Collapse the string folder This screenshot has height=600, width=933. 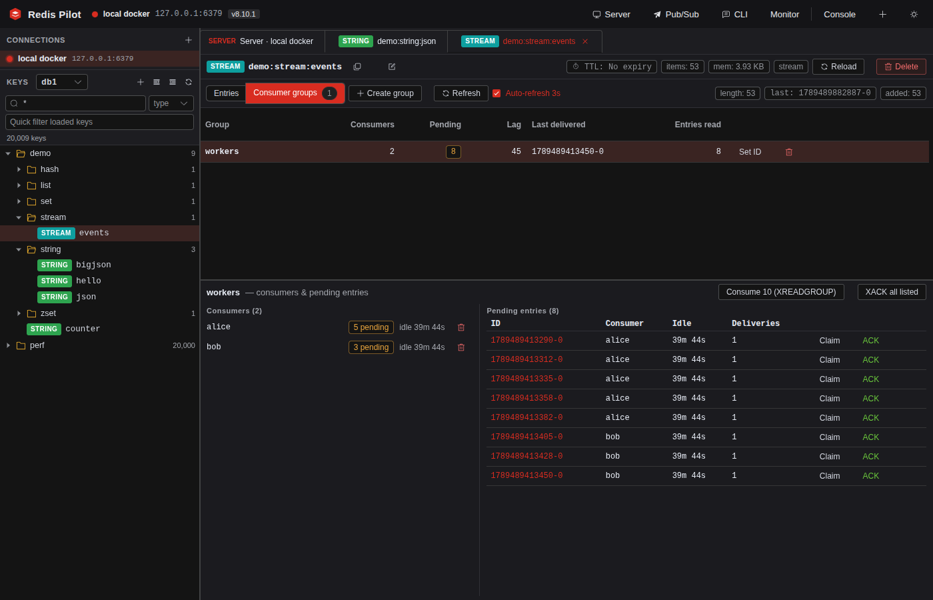click(x=19, y=249)
